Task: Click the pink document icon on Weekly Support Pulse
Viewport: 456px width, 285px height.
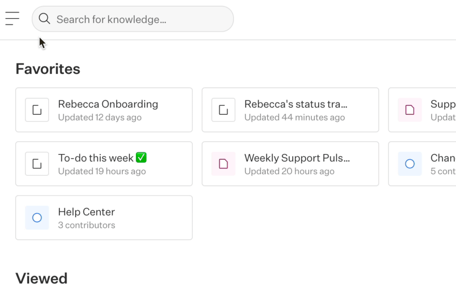Action: [223, 164]
